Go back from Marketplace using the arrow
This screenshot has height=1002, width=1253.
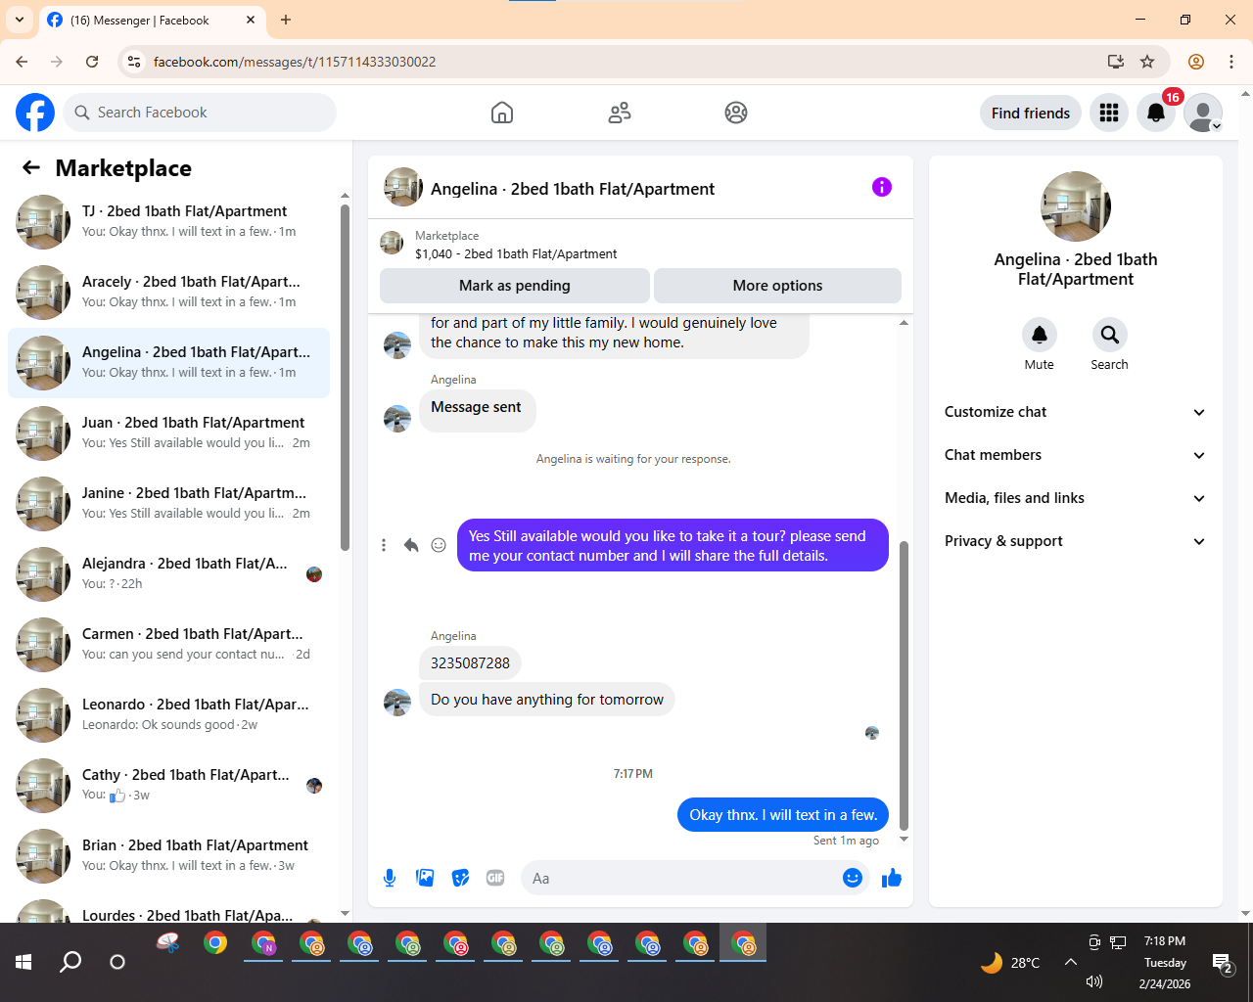(x=31, y=167)
